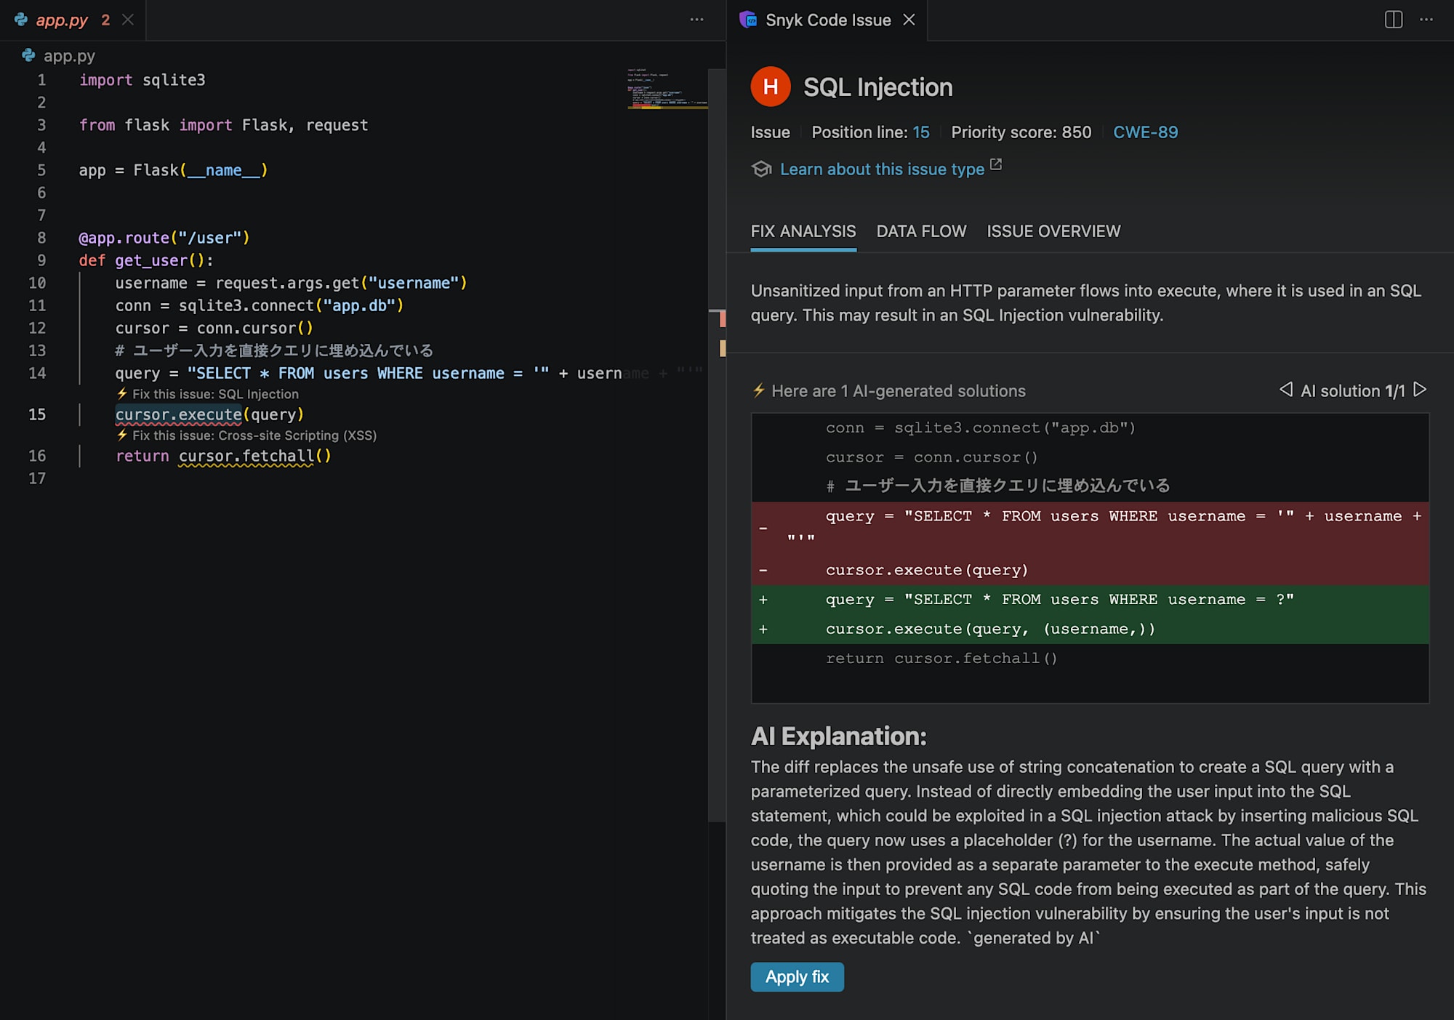Switch to the ISSUE OVERVIEW tab
The width and height of the screenshot is (1454, 1020).
[1053, 231]
